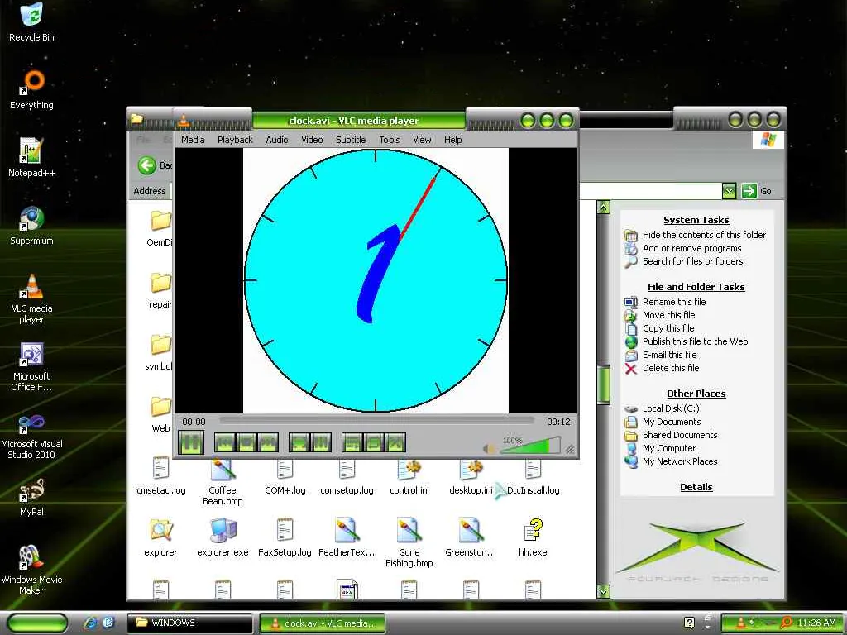Skip to Next media in VLC
Image resolution: width=847 pixels, height=635 pixels.
pyautogui.click(x=268, y=443)
